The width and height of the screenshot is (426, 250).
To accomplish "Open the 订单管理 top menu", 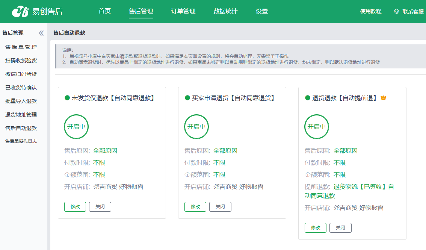I will pos(183,11).
